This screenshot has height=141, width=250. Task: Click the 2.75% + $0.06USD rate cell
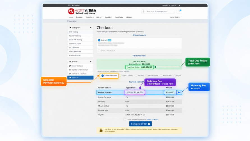(x=135, y=92)
